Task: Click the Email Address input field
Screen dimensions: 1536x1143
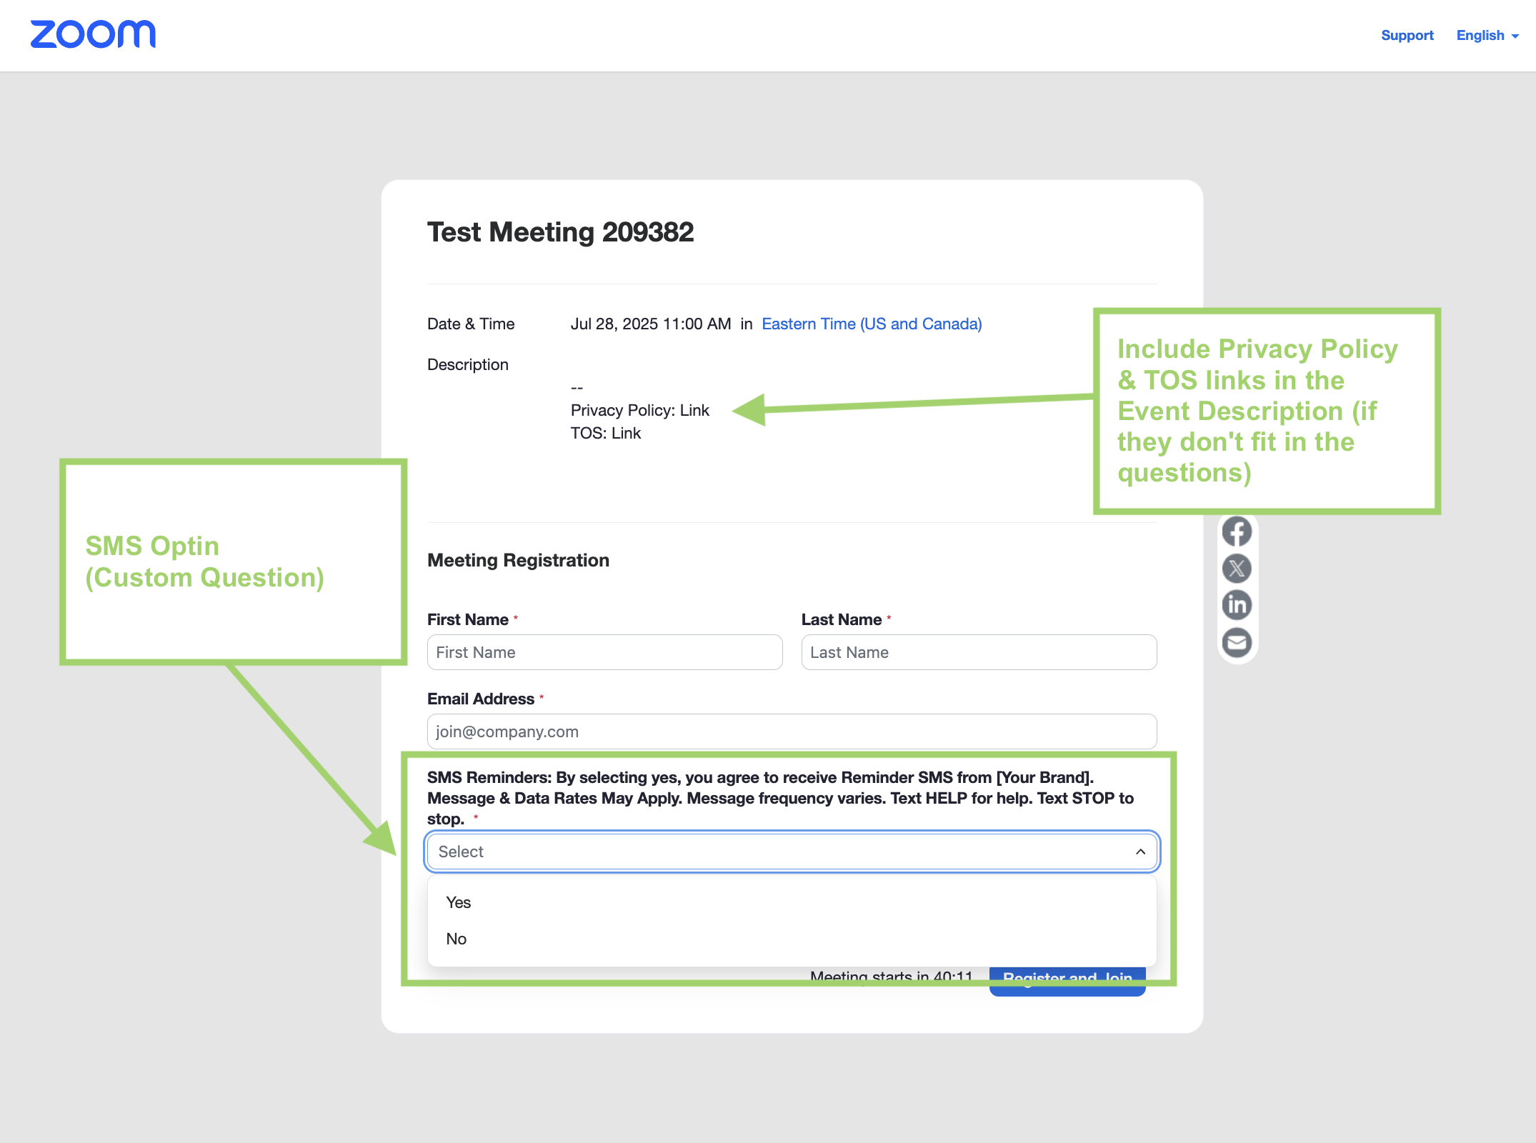Action: coord(792,732)
